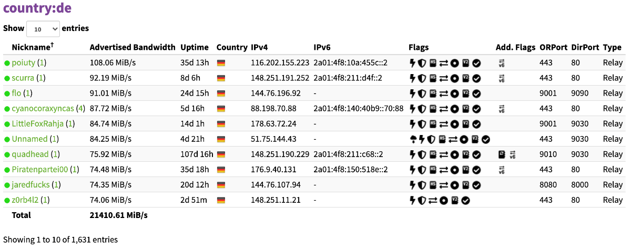Click the IPv6 ORPort flag for cyanocoraxyncas

pos(502,109)
